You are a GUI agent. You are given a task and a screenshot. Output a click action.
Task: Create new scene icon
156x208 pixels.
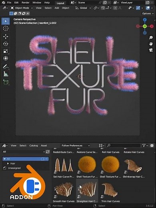(x=105, y=2)
